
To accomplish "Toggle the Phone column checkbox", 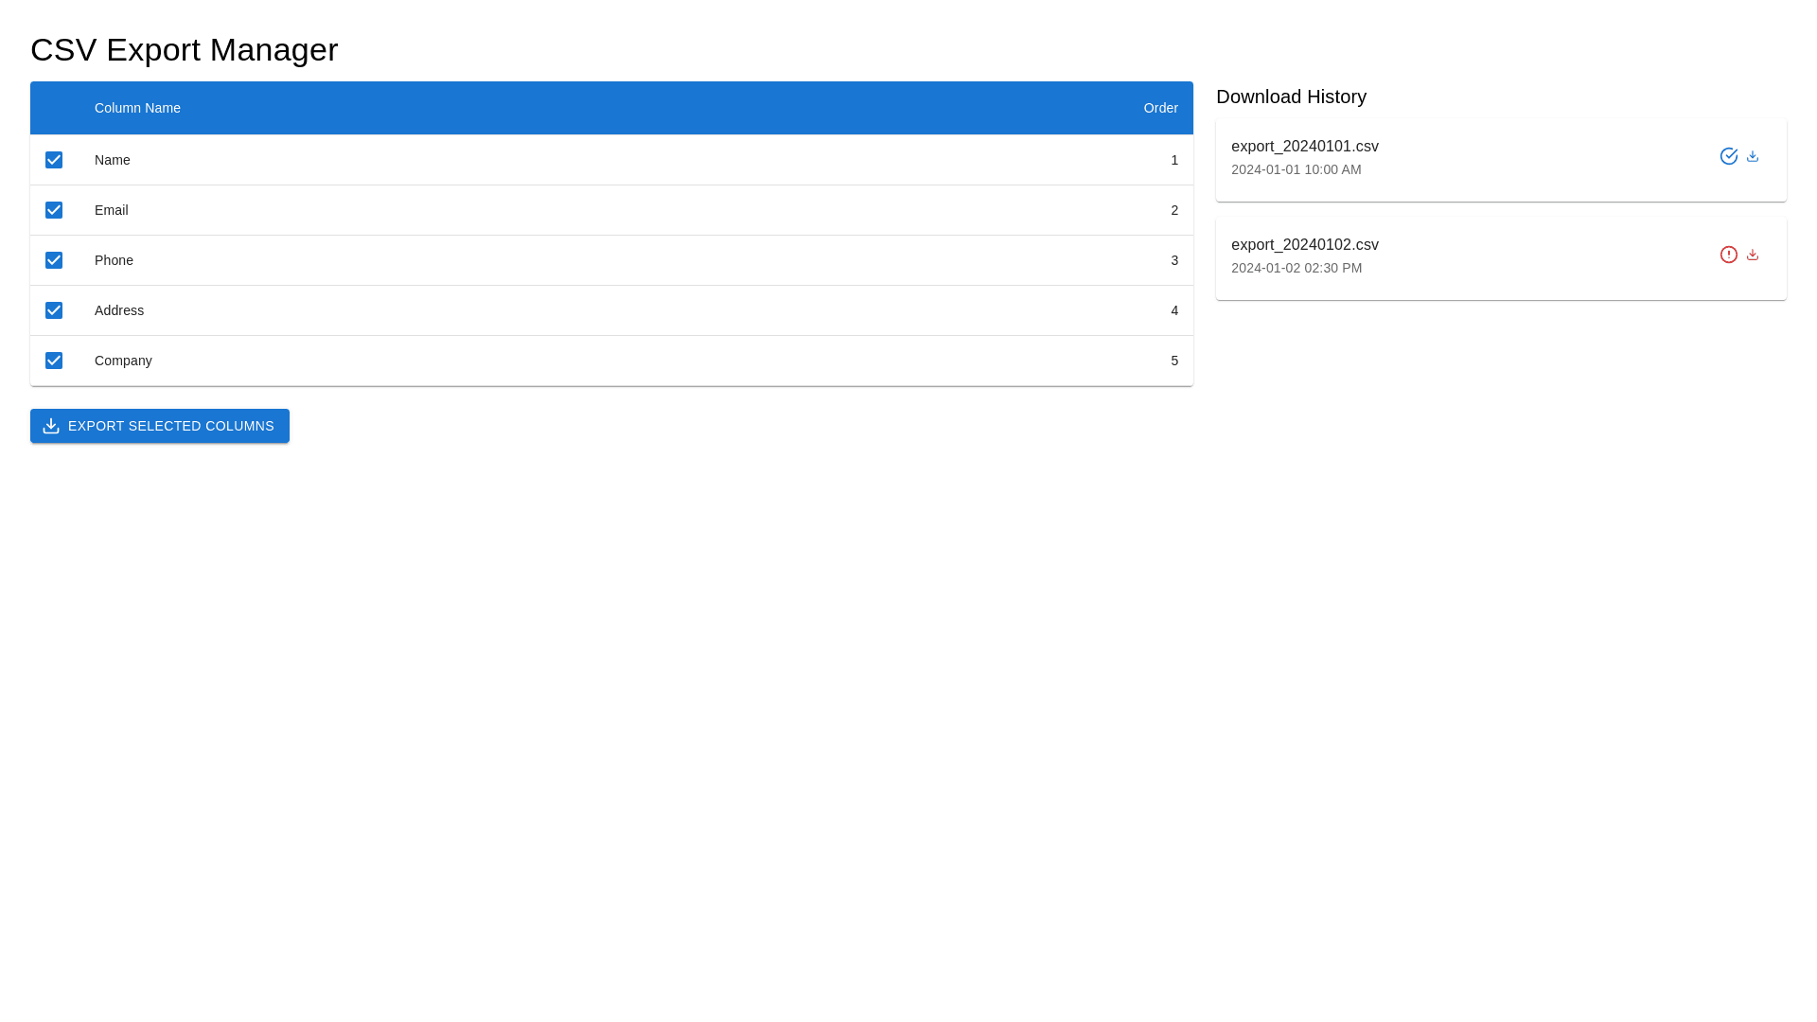I will pos(54,260).
